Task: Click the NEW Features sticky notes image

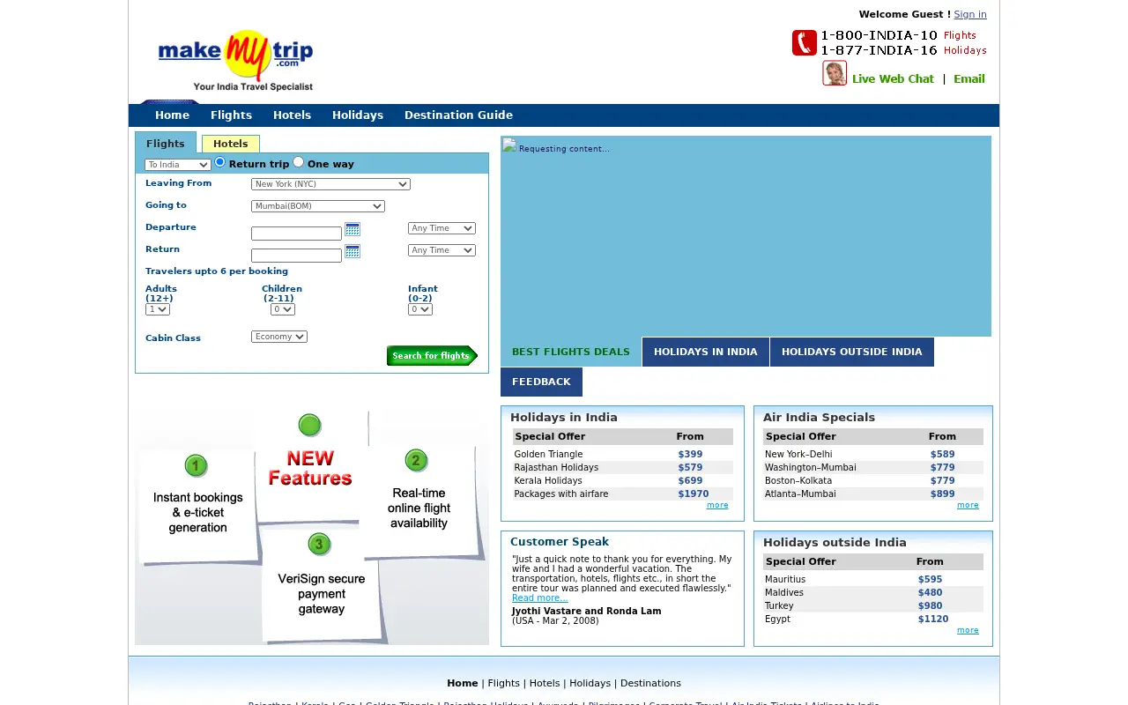Action: 312,527
